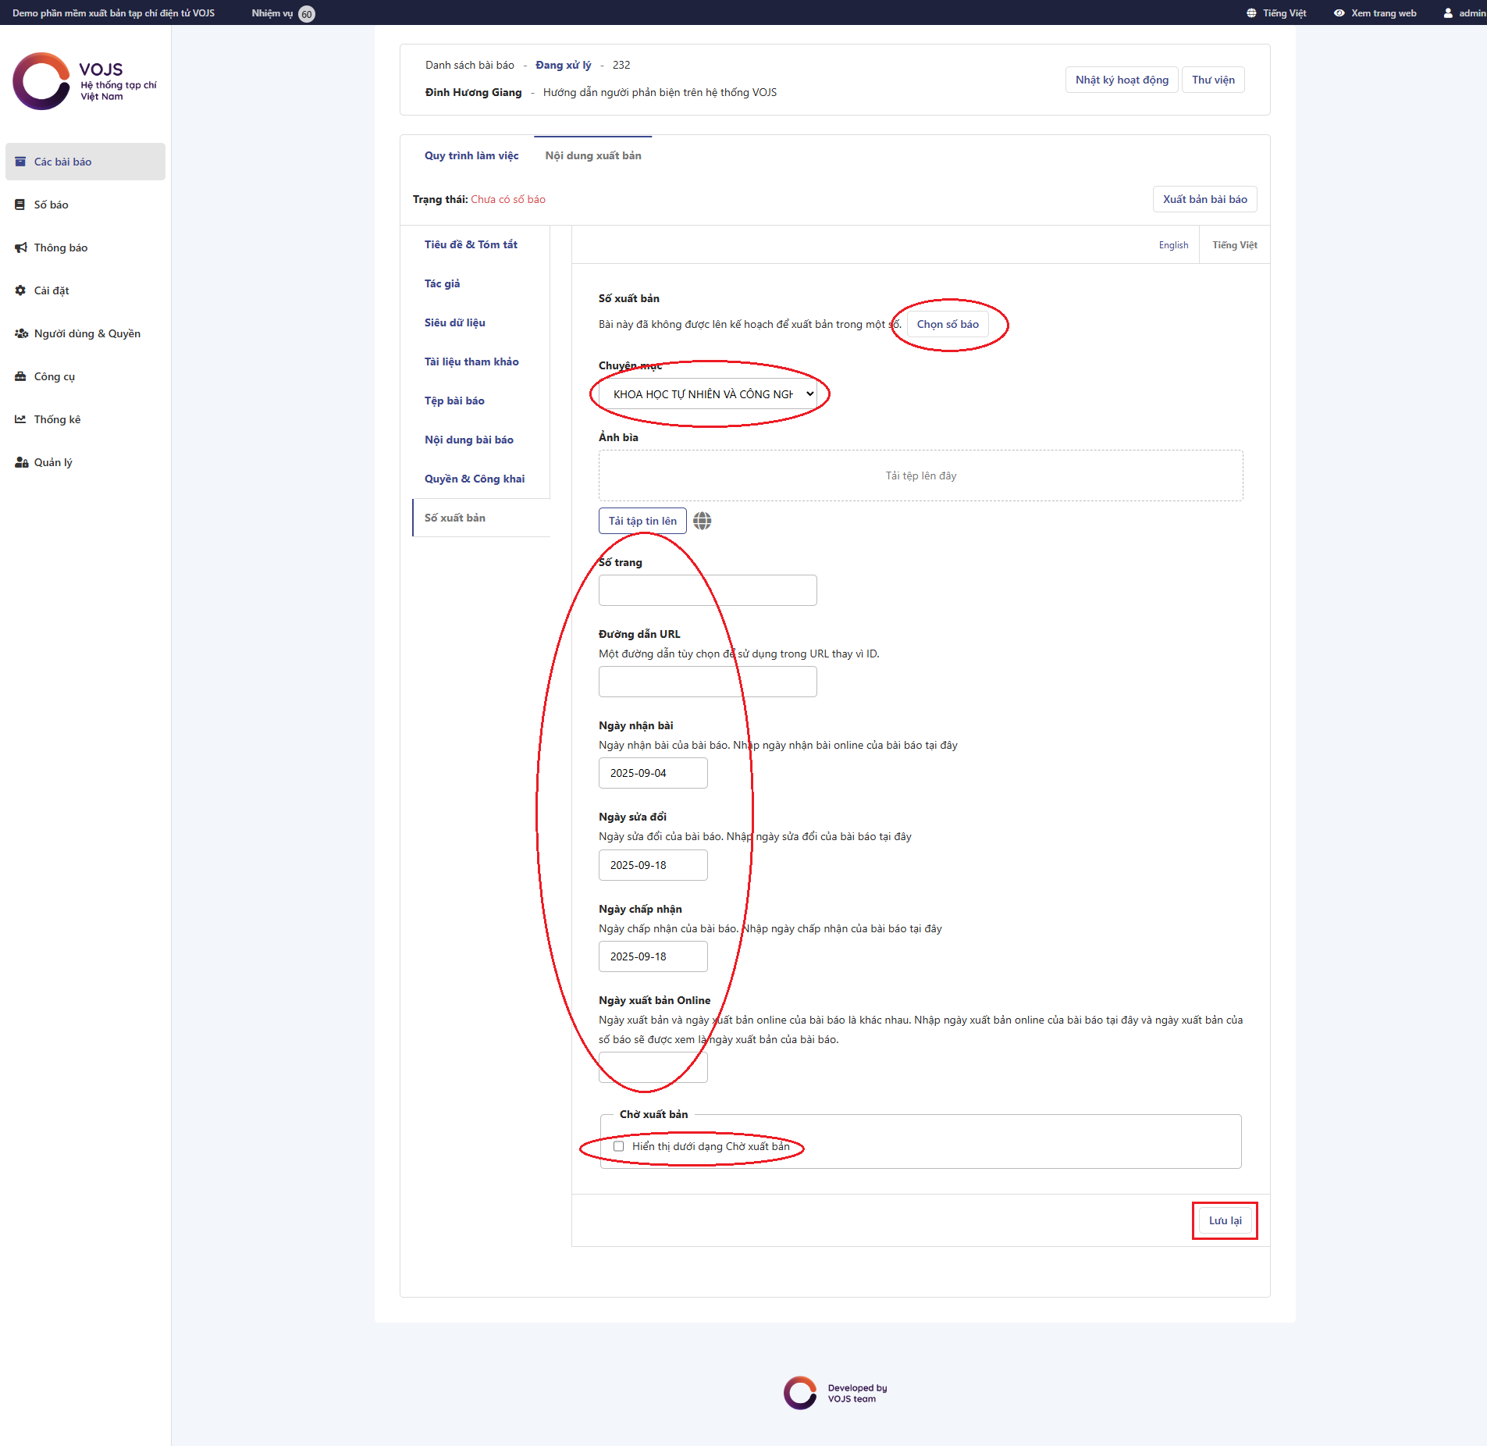Select the Tác giả side tab

pyautogui.click(x=442, y=283)
